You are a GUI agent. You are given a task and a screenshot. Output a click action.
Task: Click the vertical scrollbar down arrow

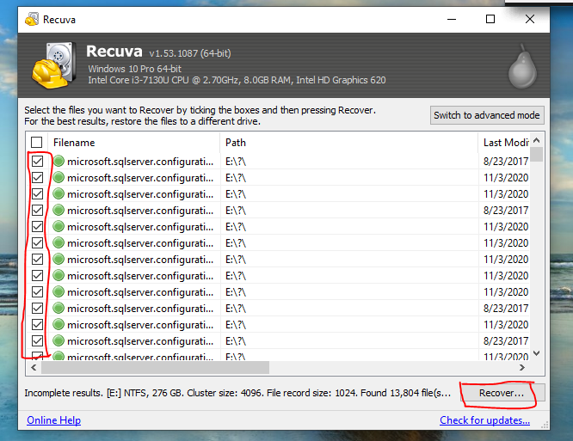pyautogui.click(x=537, y=353)
